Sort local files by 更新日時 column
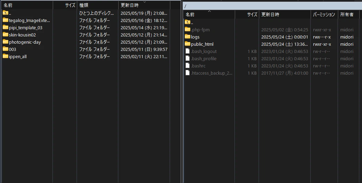The image size is (362, 183). click(x=144, y=5)
